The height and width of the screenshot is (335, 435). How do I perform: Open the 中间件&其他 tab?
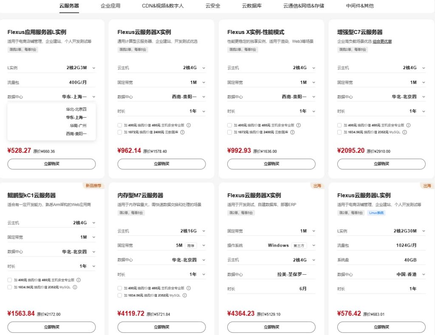point(361,6)
